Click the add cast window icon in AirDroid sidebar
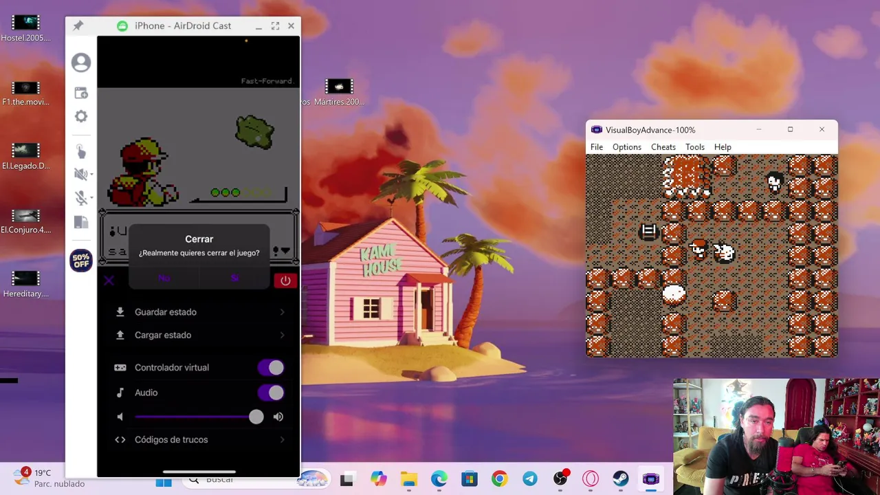The height and width of the screenshot is (495, 880). (81, 93)
